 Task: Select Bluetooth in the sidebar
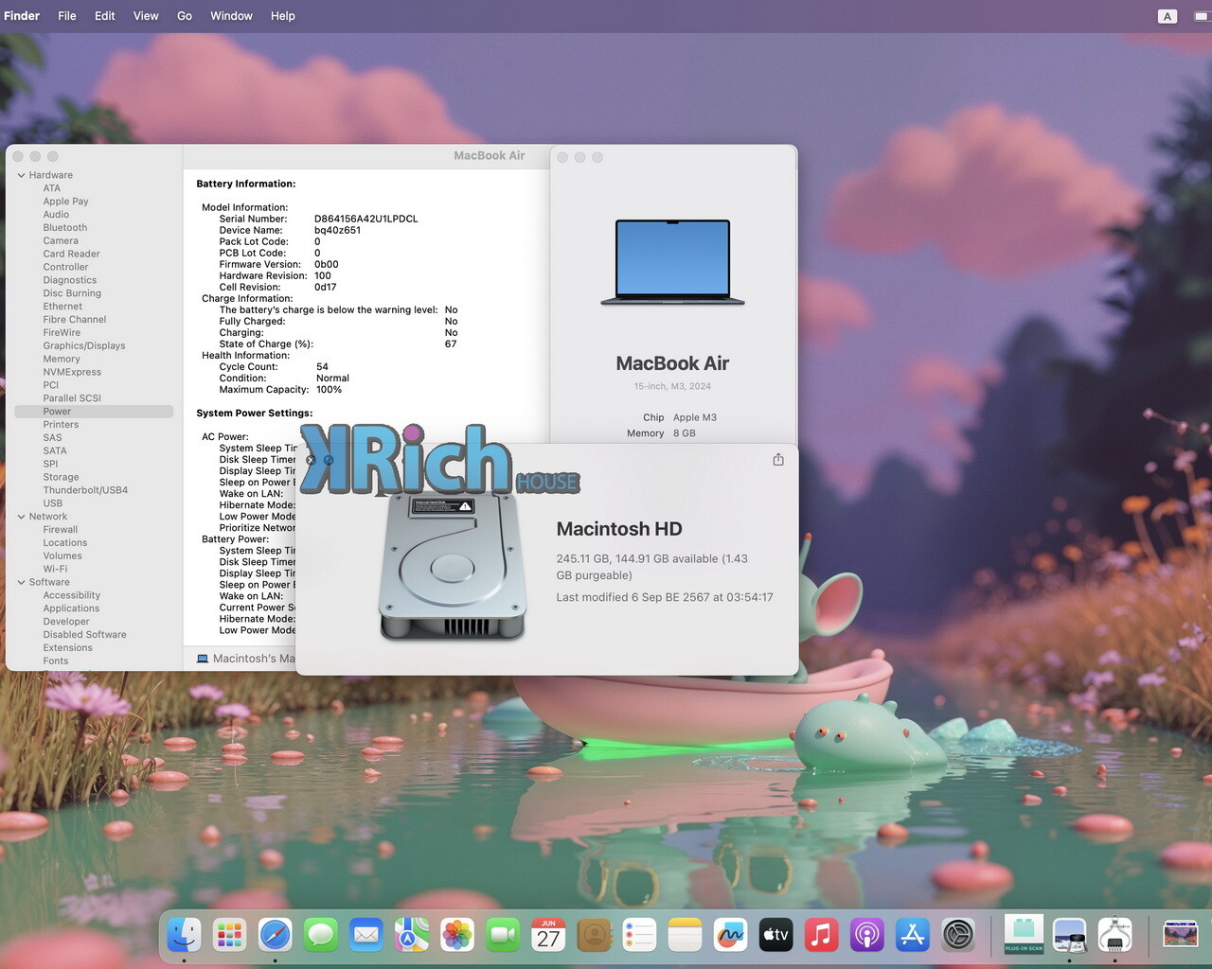tap(64, 228)
